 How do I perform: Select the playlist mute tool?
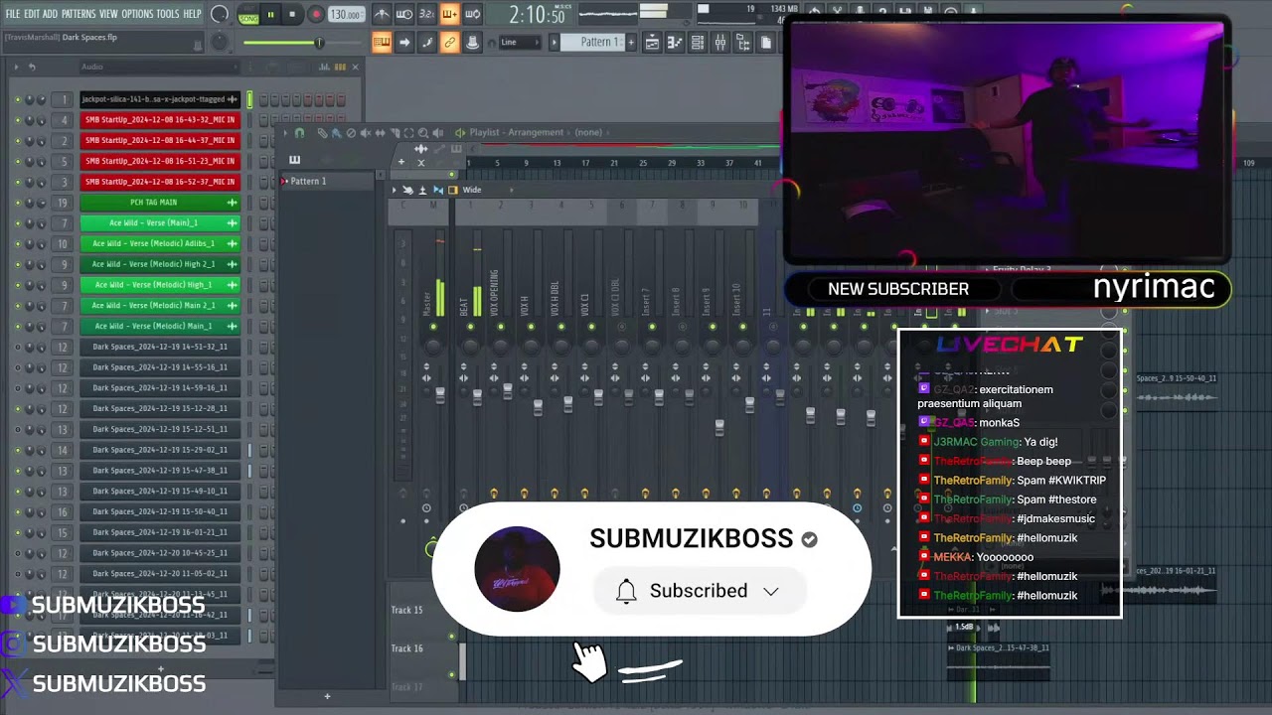pyautogui.click(x=366, y=133)
